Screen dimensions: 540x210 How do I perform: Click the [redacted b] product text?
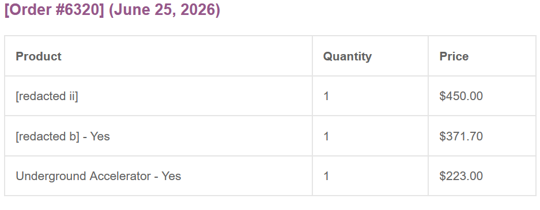[47, 136]
